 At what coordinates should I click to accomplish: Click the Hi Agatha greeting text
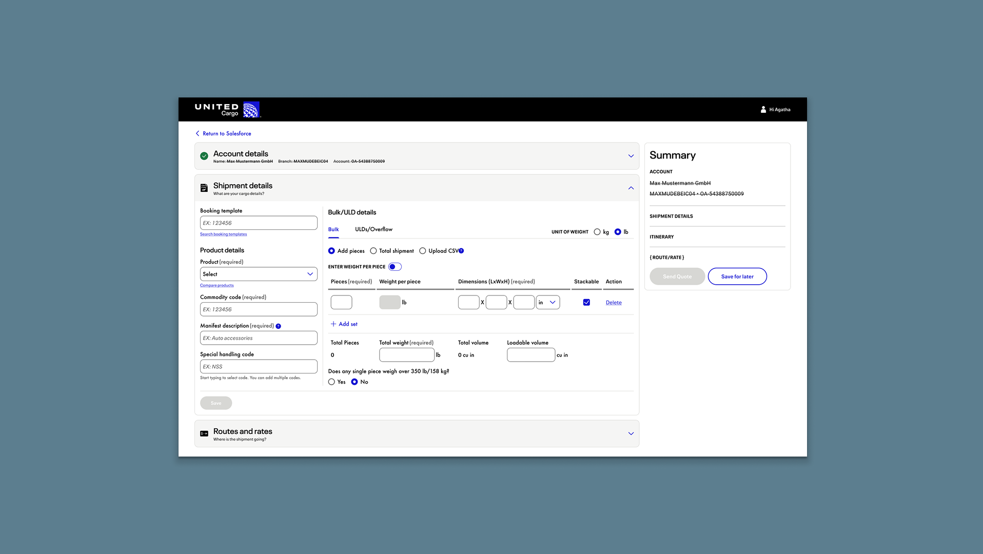780,110
